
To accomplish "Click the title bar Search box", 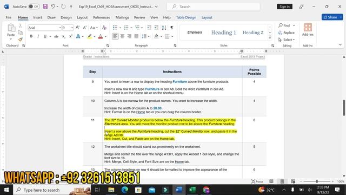I will (x=214, y=6).
